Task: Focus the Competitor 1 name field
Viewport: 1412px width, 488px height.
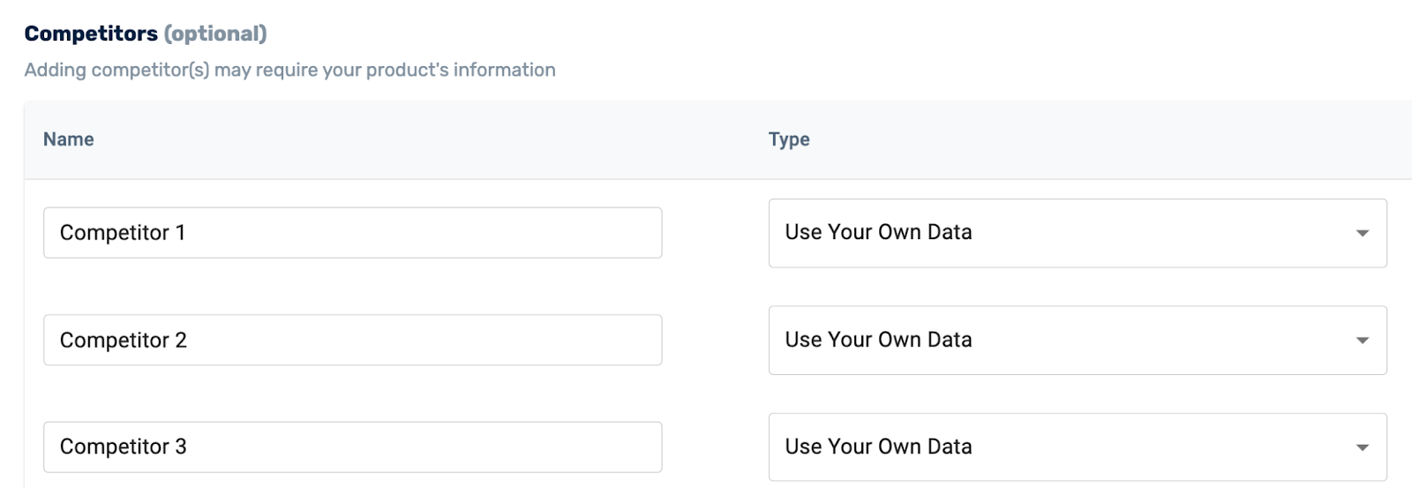Action: point(352,233)
